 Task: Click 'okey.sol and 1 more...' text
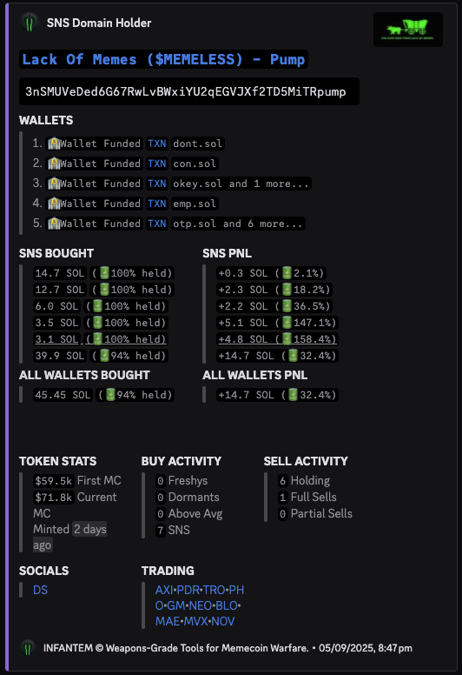(x=241, y=184)
